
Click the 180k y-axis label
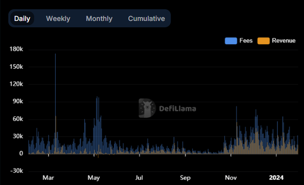[x=16, y=50]
